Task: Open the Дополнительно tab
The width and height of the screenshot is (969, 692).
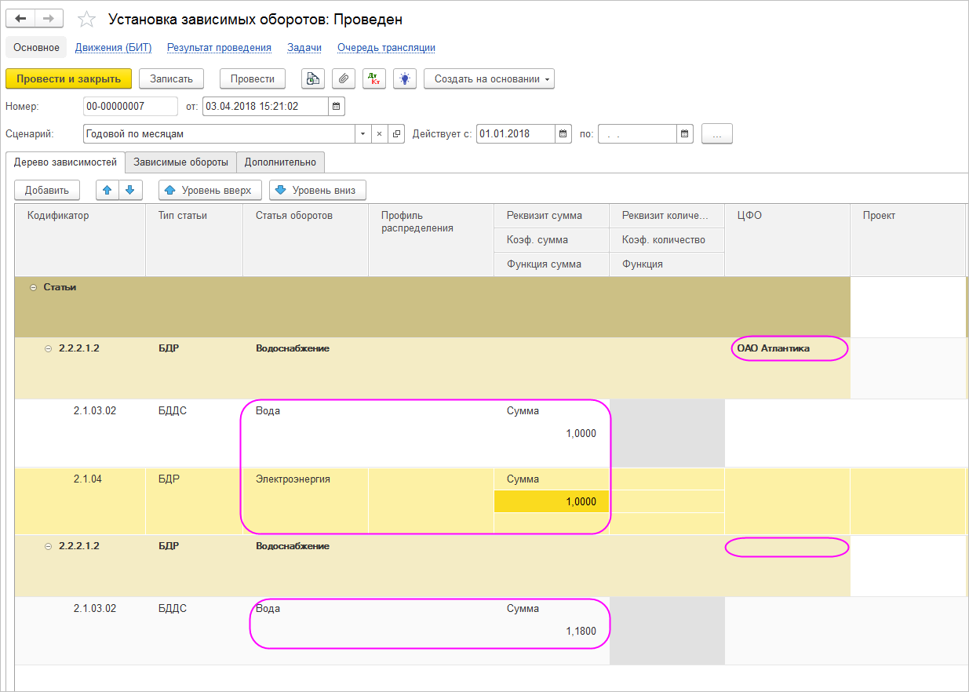Action: click(x=280, y=162)
